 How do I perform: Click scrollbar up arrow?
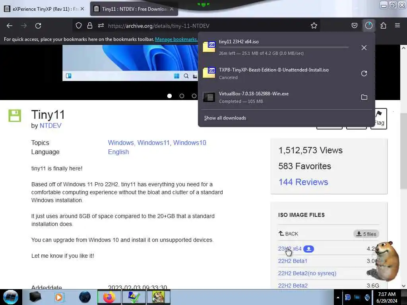click(x=403, y=48)
